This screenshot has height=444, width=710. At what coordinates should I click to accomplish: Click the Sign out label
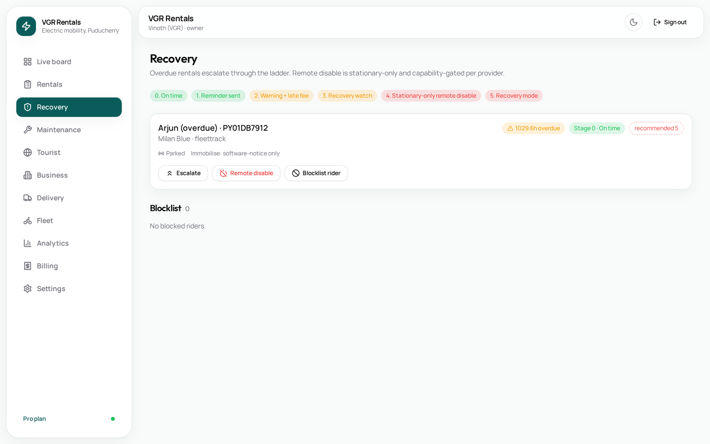(x=675, y=22)
